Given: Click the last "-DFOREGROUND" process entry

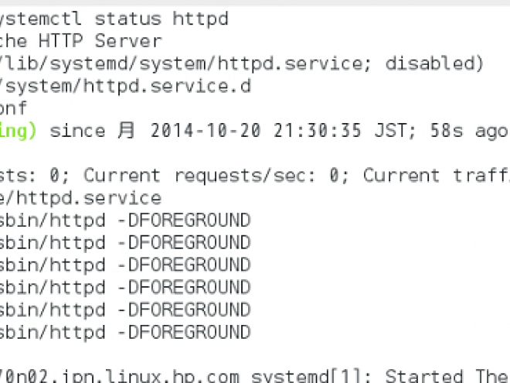Looking at the screenshot, I should (184, 333).
